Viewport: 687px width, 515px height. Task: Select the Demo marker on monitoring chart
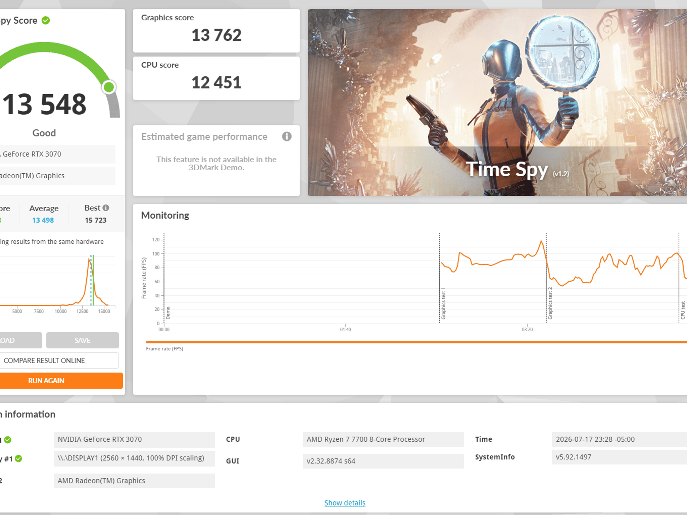pyautogui.click(x=164, y=278)
